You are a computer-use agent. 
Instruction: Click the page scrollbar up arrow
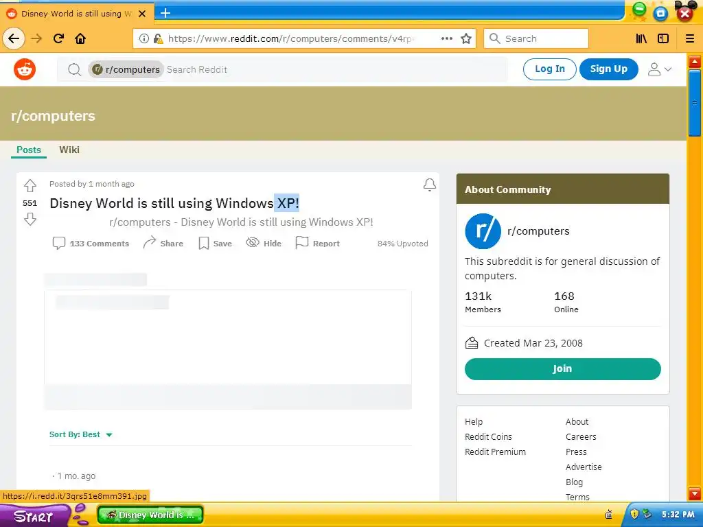(695, 61)
